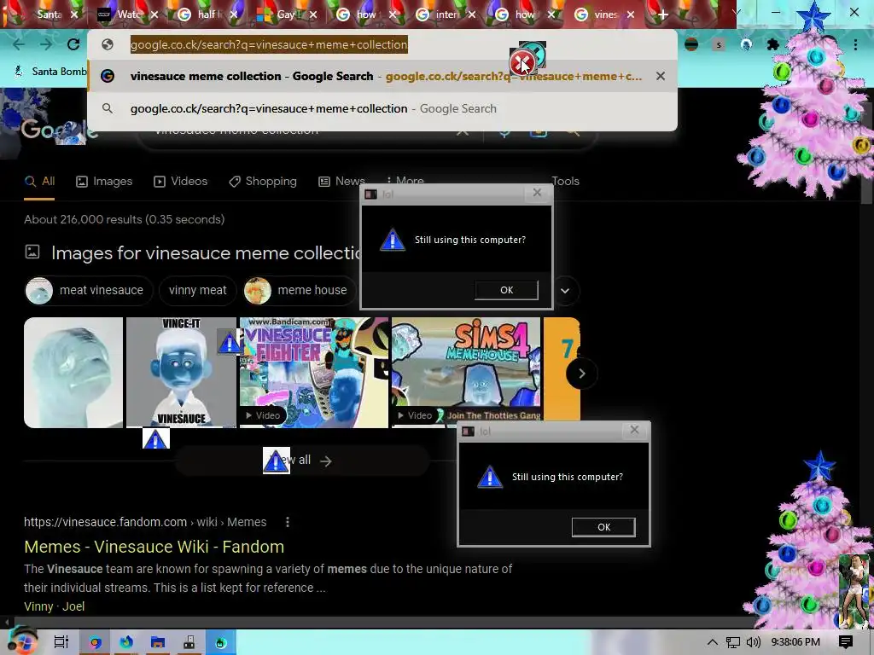Open the taskbar app right of File Explorer

click(189, 642)
